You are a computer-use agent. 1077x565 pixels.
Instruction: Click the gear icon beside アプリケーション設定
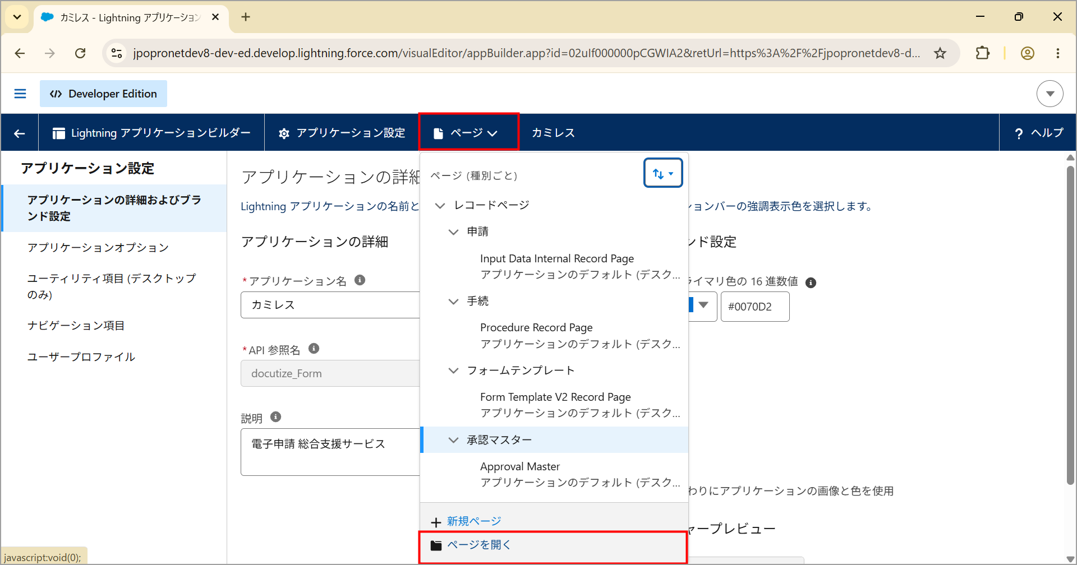[x=284, y=133]
